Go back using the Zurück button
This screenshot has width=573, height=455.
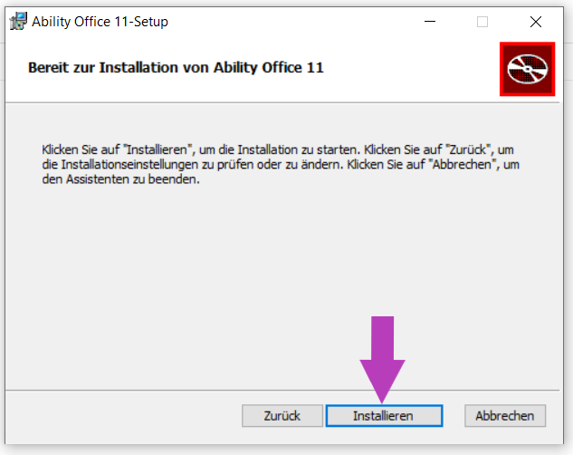pos(282,416)
